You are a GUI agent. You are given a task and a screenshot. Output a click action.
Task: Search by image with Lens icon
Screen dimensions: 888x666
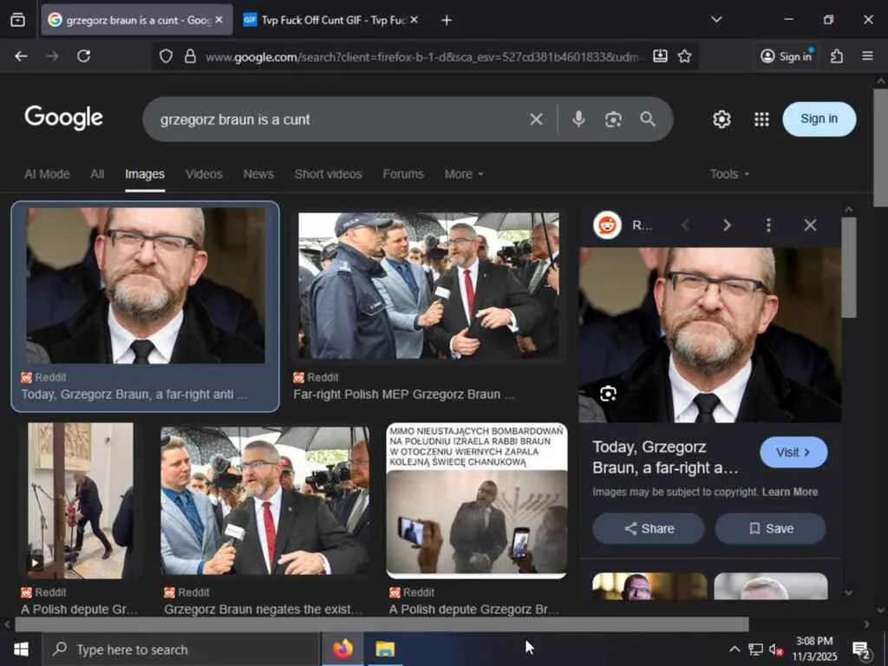[613, 119]
